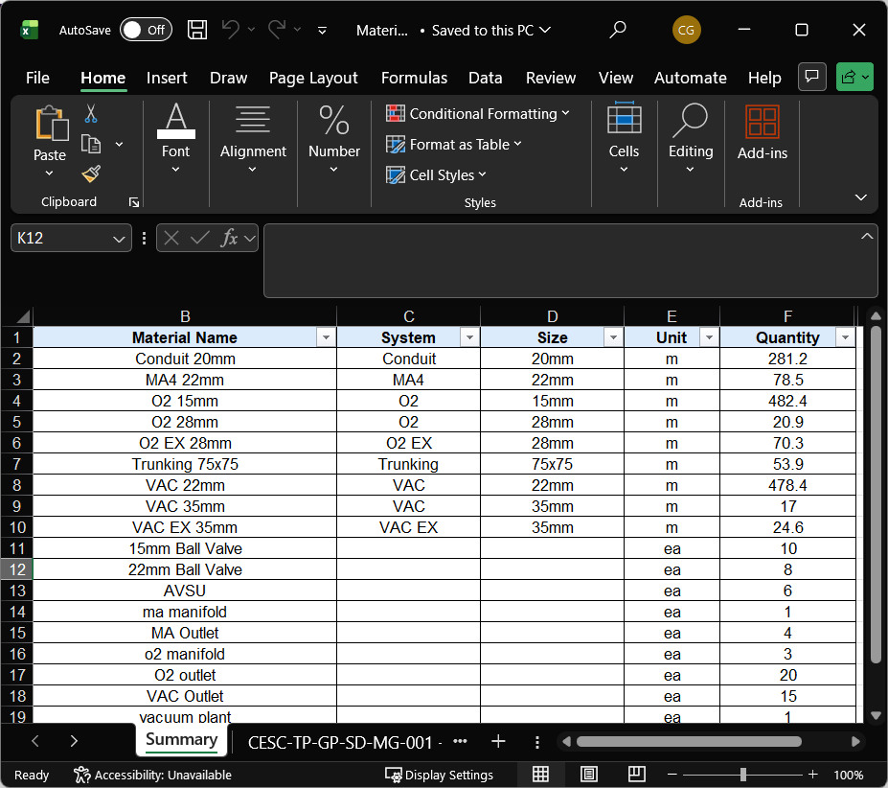Image resolution: width=888 pixels, height=788 pixels.
Task: Click the green Share button
Action: coord(854,77)
